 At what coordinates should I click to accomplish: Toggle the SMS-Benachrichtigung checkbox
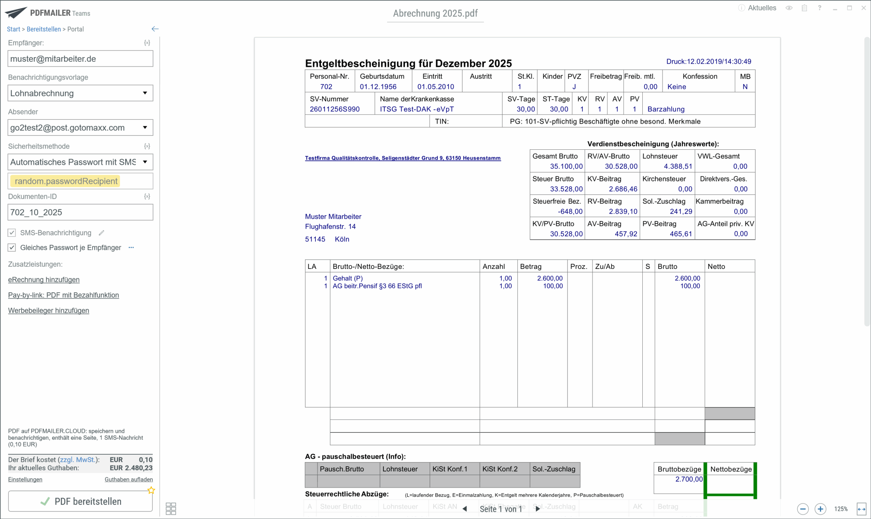pyautogui.click(x=12, y=233)
